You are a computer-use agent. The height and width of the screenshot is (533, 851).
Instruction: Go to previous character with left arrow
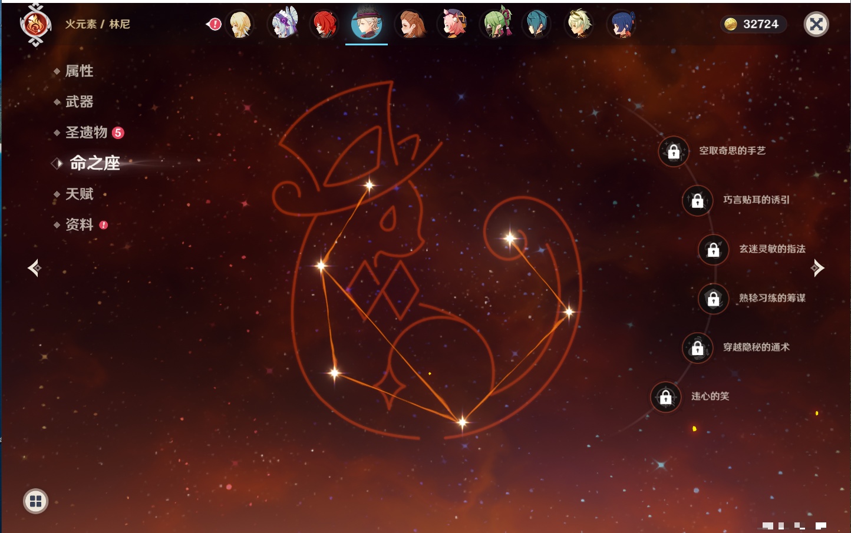click(x=34, y=268)
